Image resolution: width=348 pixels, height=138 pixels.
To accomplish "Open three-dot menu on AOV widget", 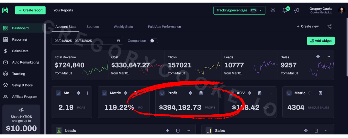I will (270, 93).
